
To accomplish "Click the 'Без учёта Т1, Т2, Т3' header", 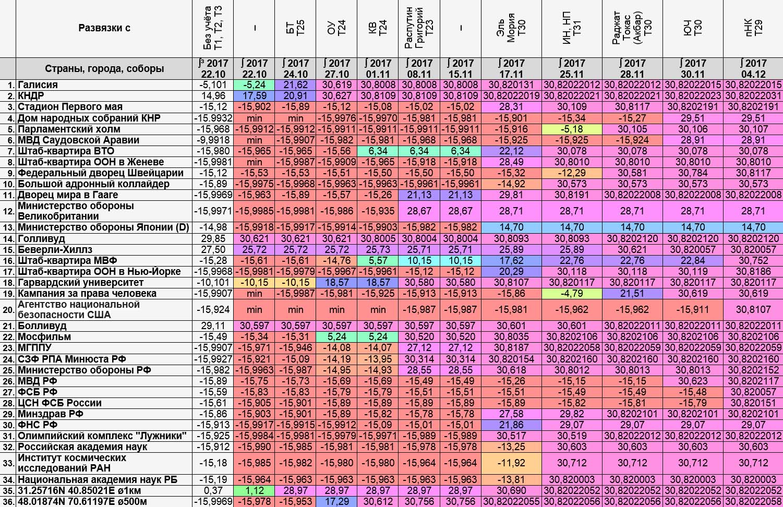I will pyautogui.click(x=213, y=28).
